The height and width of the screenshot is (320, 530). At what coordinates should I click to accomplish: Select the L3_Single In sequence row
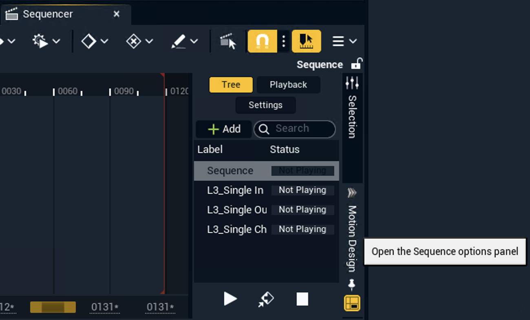tap(235, 190)
